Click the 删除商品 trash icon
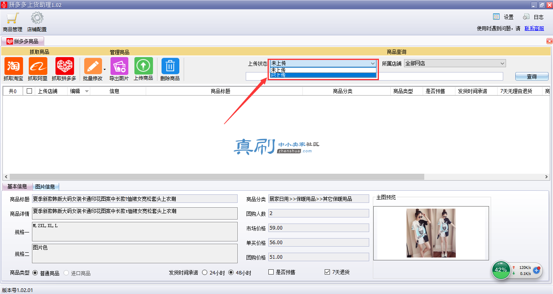553x294 pixels. (x=170, y=66)
